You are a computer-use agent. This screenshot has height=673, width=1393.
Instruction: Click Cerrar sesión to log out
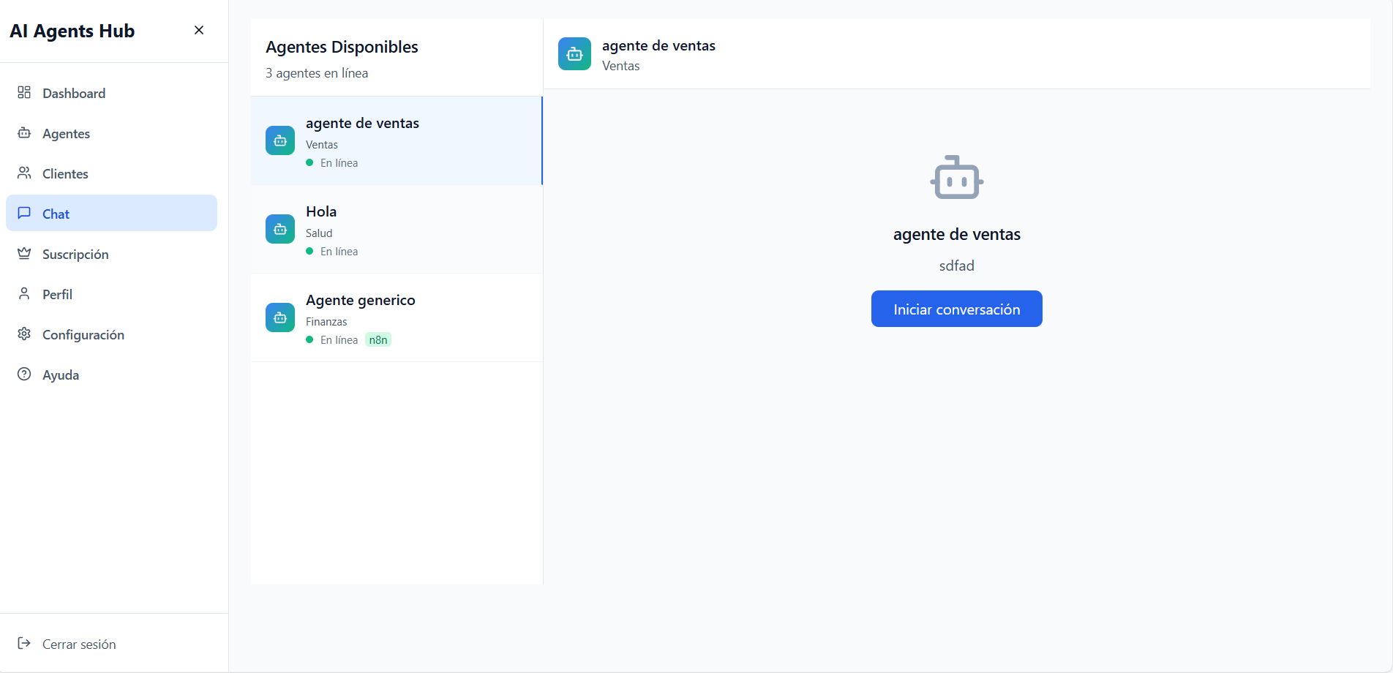point(111,644)
